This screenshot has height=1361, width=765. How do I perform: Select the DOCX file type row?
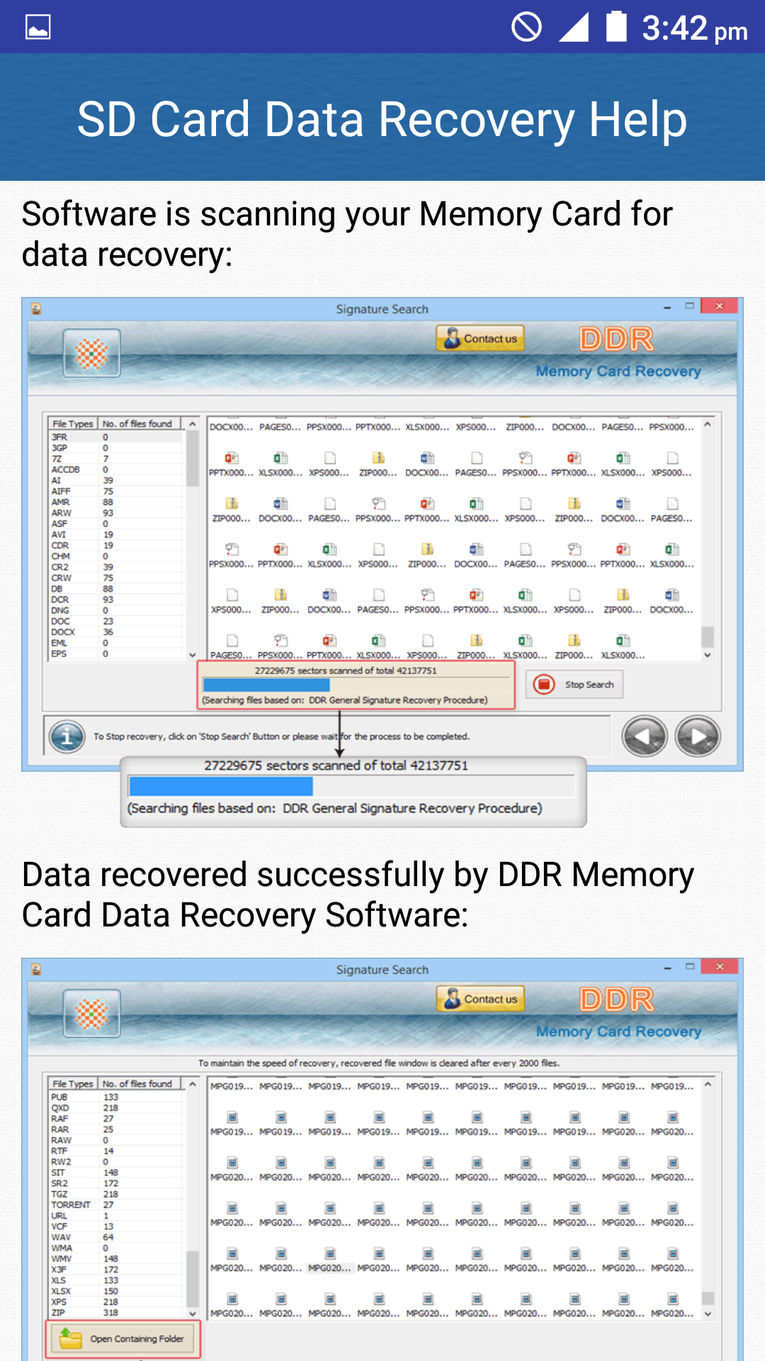click(115, 632)
